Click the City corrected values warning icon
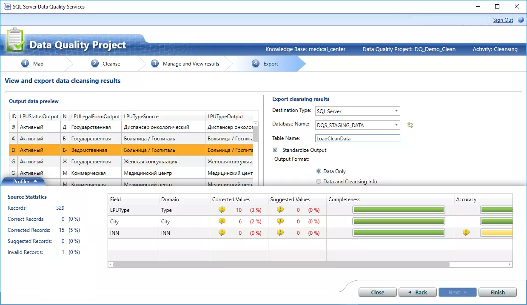527x305 pixels. (222, 221)
